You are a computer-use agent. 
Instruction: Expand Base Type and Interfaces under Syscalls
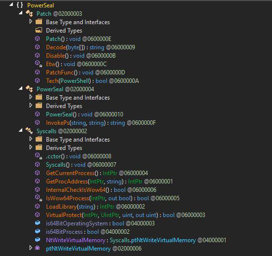(x=31, y=139)
